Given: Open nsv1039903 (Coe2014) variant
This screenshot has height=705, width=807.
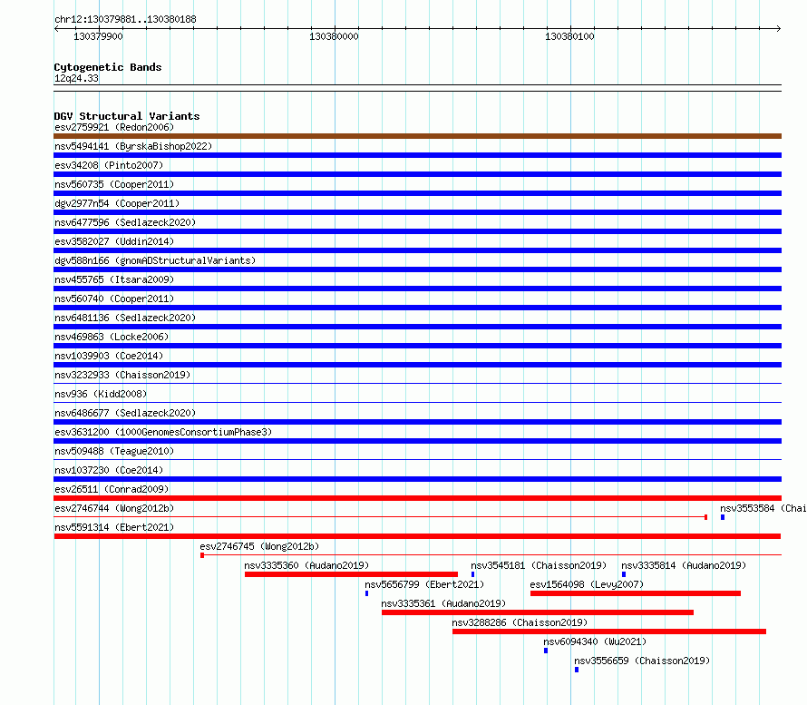Looking at the screenshot, I should coord(109,356).
